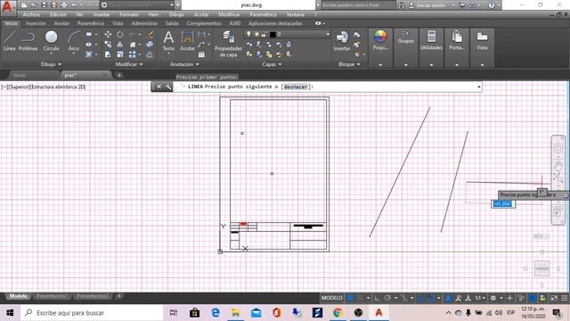This screenshot has width=570, height=321.
Task: Open the Edición menu
Action: pyautogui.click(x=58, y=14)
